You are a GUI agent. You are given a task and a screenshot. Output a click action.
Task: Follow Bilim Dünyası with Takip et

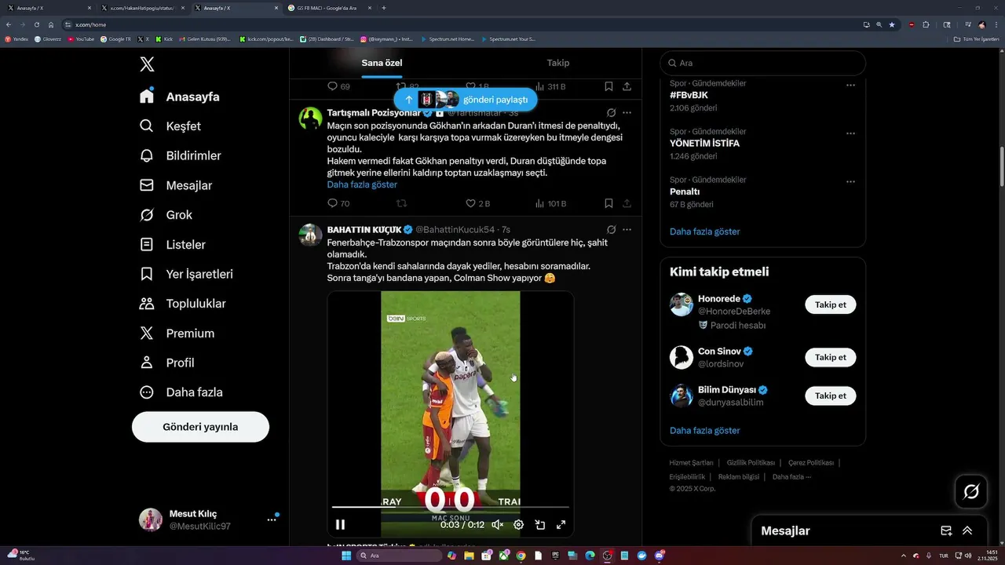(831, 395)
